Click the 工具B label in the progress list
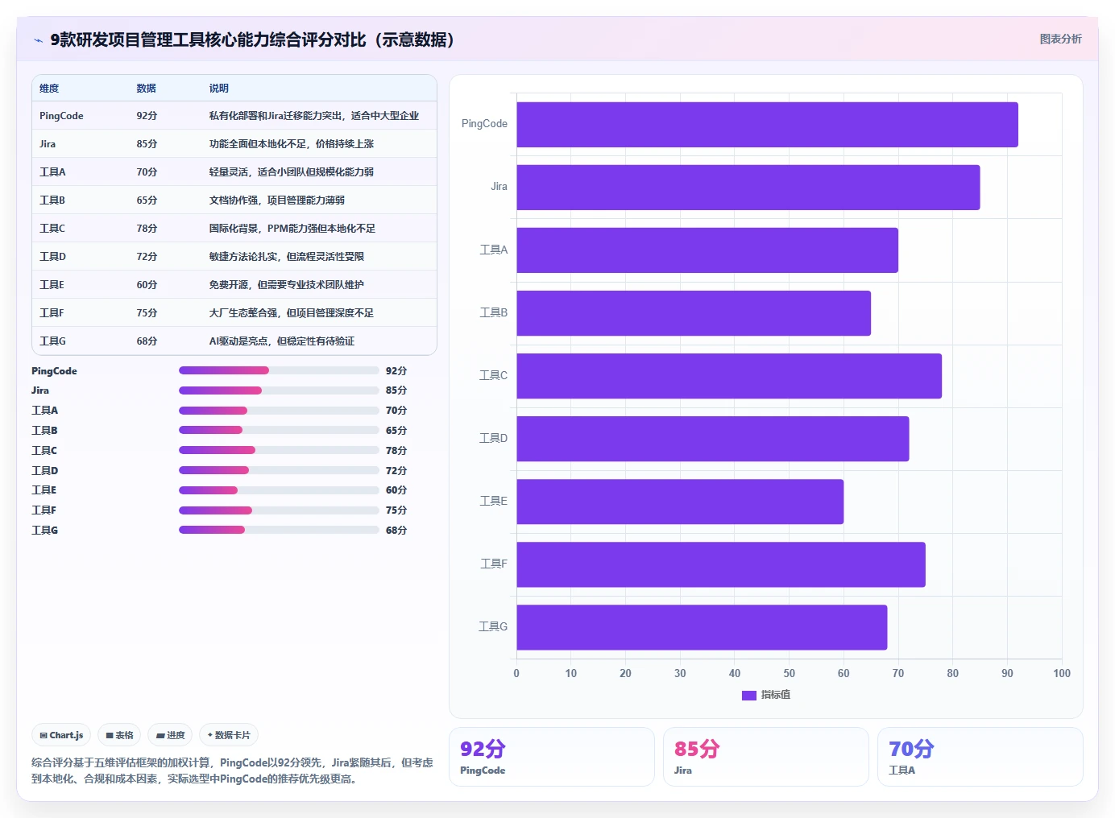This screenshot has height=818, width=1115. [44, 431]
